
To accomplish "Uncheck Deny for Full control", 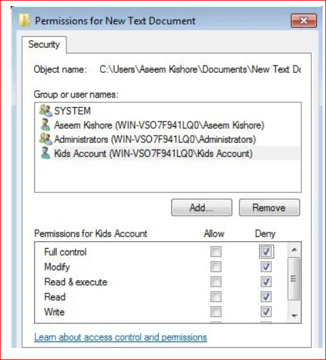I will [266, 252].
